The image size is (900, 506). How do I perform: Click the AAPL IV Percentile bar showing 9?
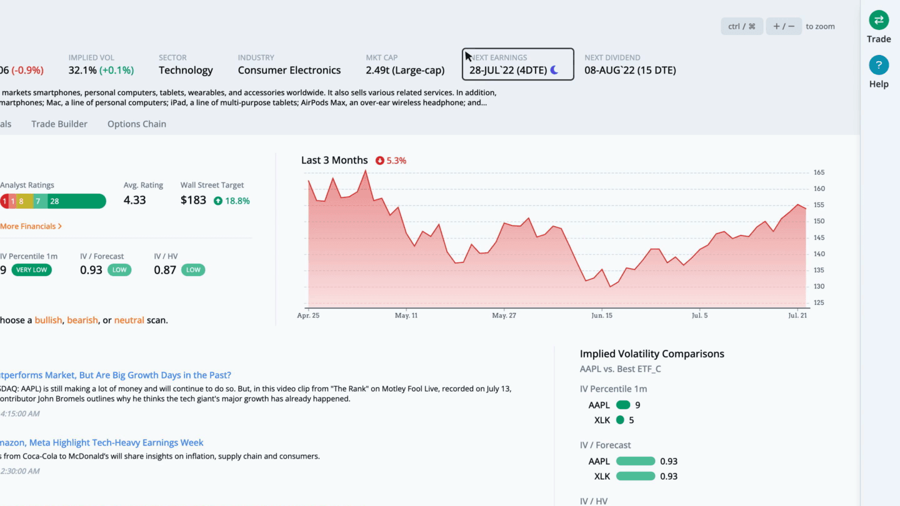pyautogui.click(x=623, y=405)
